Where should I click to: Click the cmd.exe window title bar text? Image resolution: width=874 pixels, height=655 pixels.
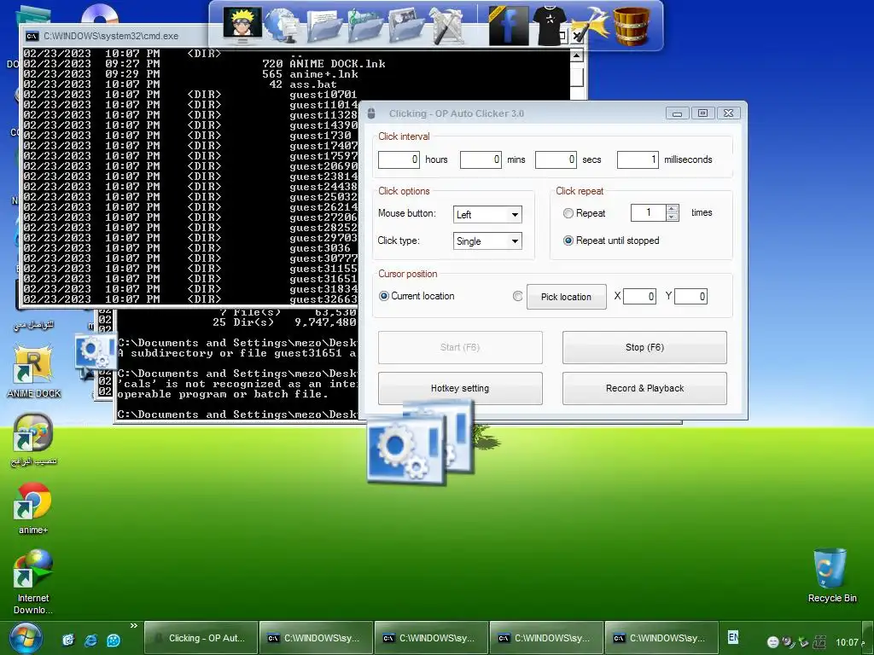click(111, 36)
